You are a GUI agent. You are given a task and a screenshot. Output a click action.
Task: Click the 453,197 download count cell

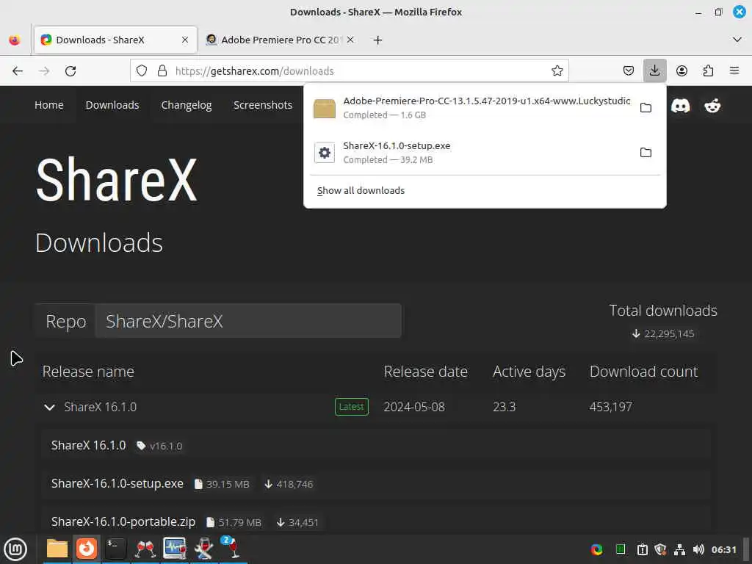point(610,407)
